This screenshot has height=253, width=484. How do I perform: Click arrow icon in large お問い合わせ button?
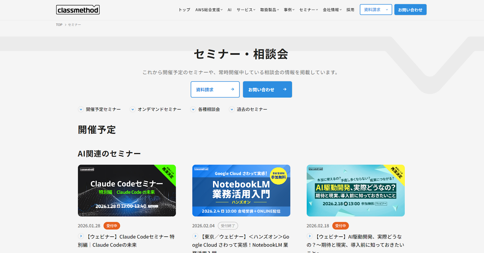point(285,89)
